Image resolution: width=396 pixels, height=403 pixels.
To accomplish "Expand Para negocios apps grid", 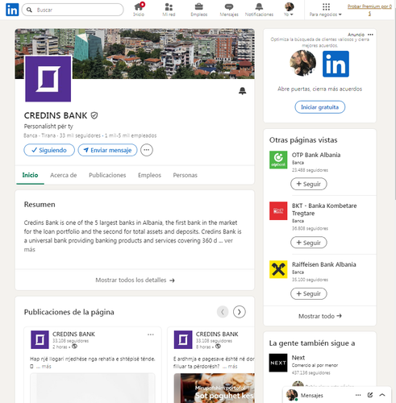I will pyautogui.click(x=326, y=10).
